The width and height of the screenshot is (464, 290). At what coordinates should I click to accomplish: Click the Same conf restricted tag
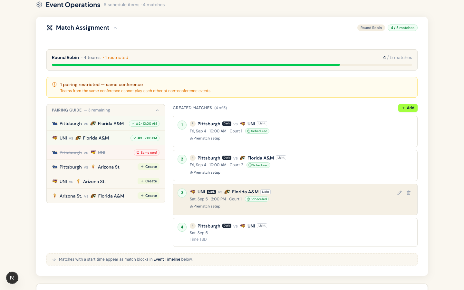point(147,153)
